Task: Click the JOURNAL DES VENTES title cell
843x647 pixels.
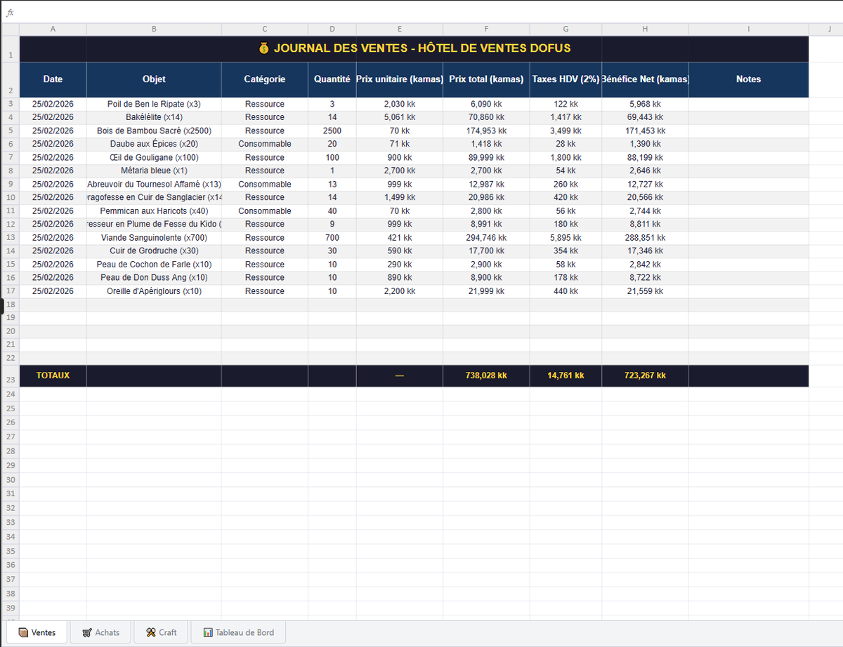Action: tap(414, 48)
